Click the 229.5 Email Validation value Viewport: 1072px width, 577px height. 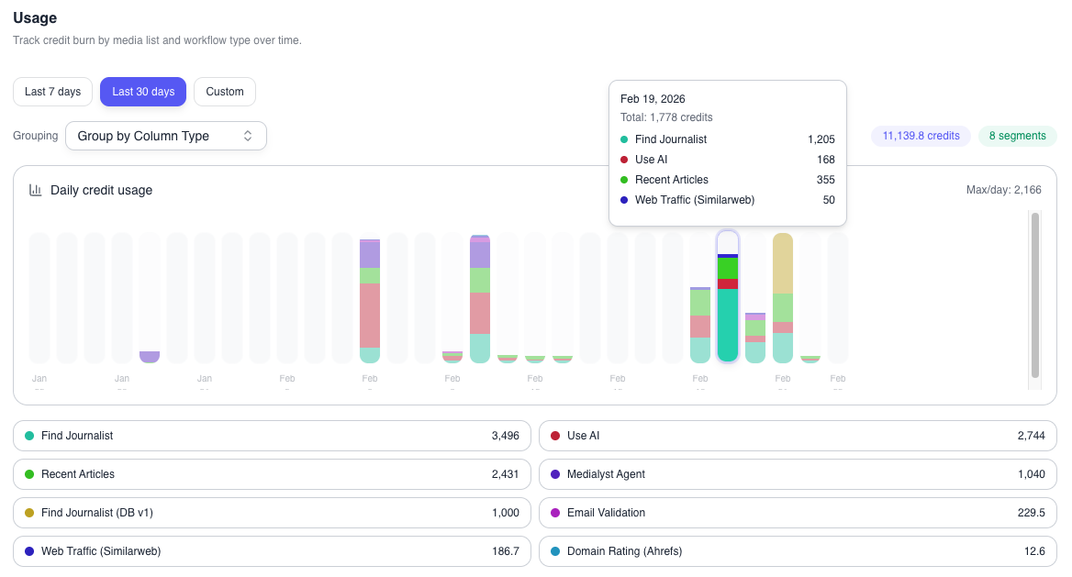point(1031,513)
